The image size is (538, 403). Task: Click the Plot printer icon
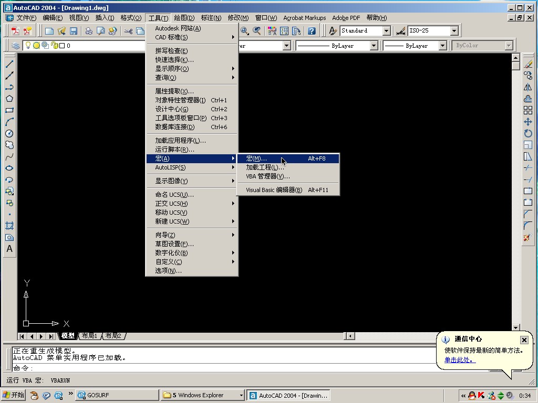click(89, 31)
